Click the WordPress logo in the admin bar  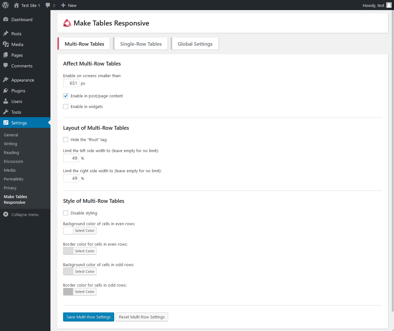coord(5,5)
